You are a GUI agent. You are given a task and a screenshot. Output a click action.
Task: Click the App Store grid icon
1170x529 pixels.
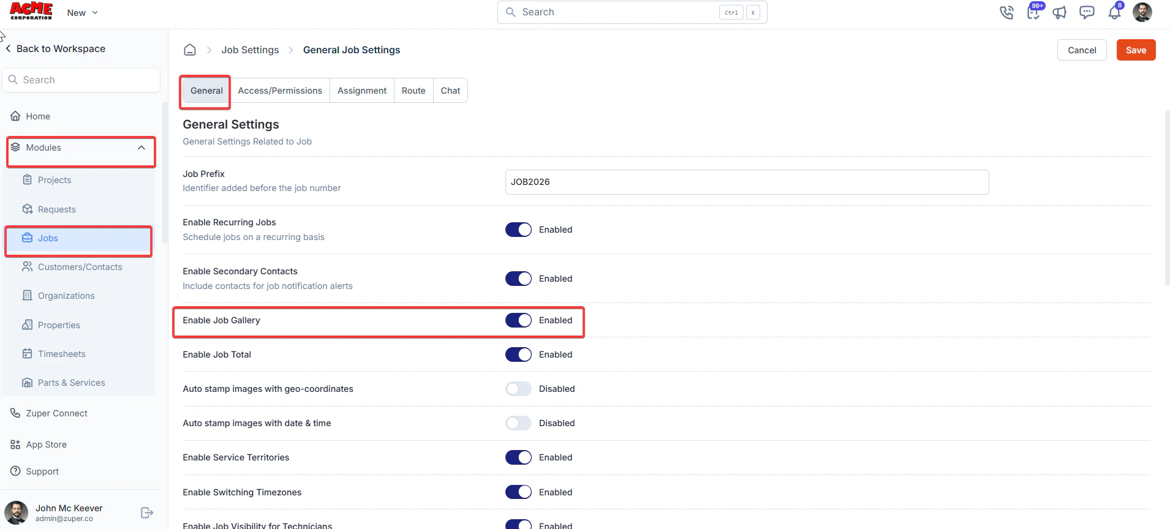click(15, 444)
